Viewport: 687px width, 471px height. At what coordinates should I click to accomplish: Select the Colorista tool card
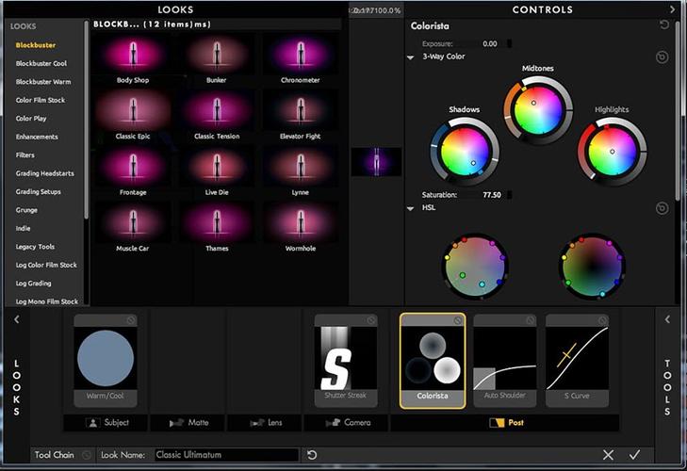click(x=433, y=361)
